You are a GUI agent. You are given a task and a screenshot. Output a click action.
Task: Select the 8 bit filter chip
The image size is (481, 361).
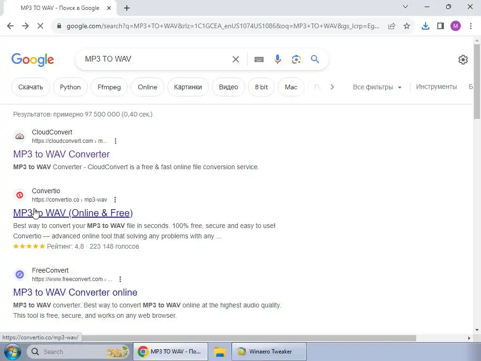(261, 87)
